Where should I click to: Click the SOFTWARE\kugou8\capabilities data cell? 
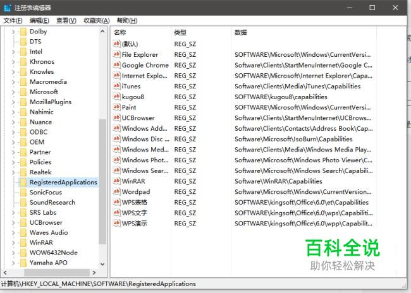(x=281, y=97)
